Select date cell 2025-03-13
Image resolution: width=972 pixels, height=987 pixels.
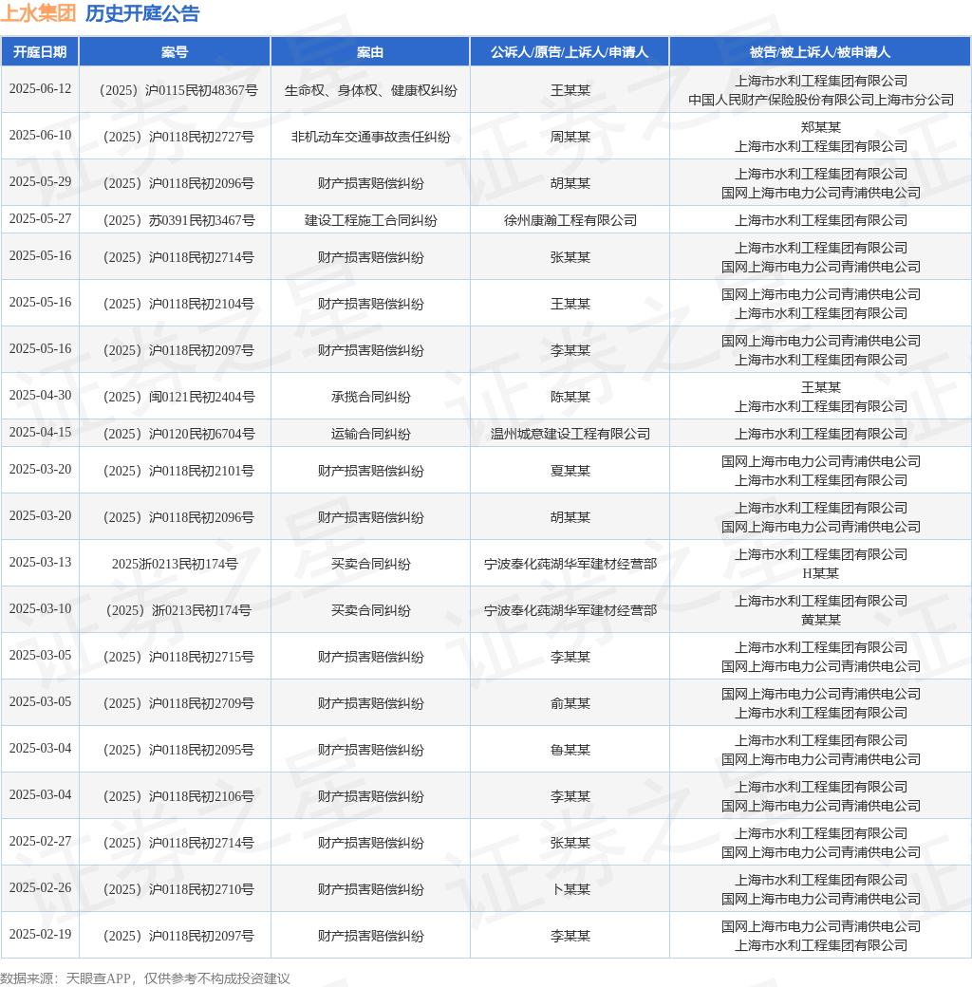[40, 562]
